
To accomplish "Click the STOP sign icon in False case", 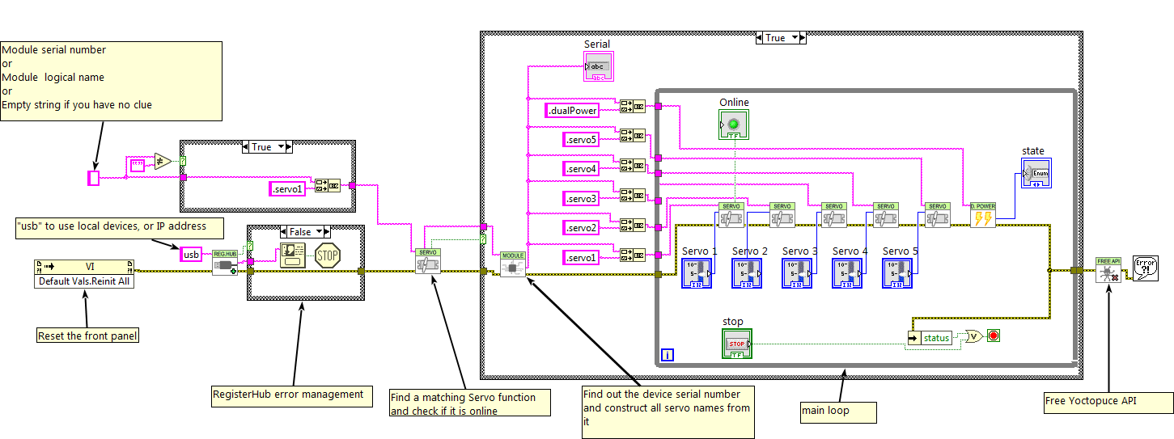I will pyautogui.click(x=327, y=255).
